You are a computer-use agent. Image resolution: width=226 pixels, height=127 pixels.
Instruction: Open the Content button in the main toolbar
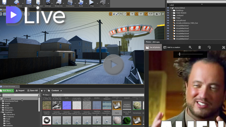(x=29, y=3)
